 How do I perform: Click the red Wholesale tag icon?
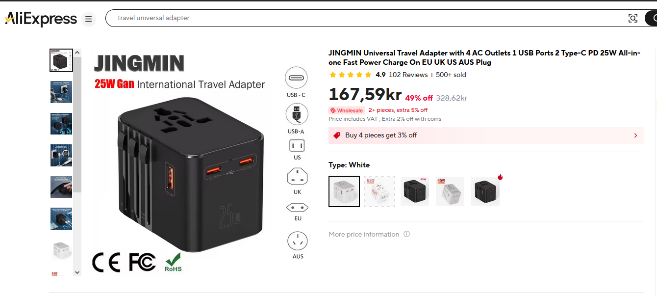pyautogui.click(x=333, y=110)
